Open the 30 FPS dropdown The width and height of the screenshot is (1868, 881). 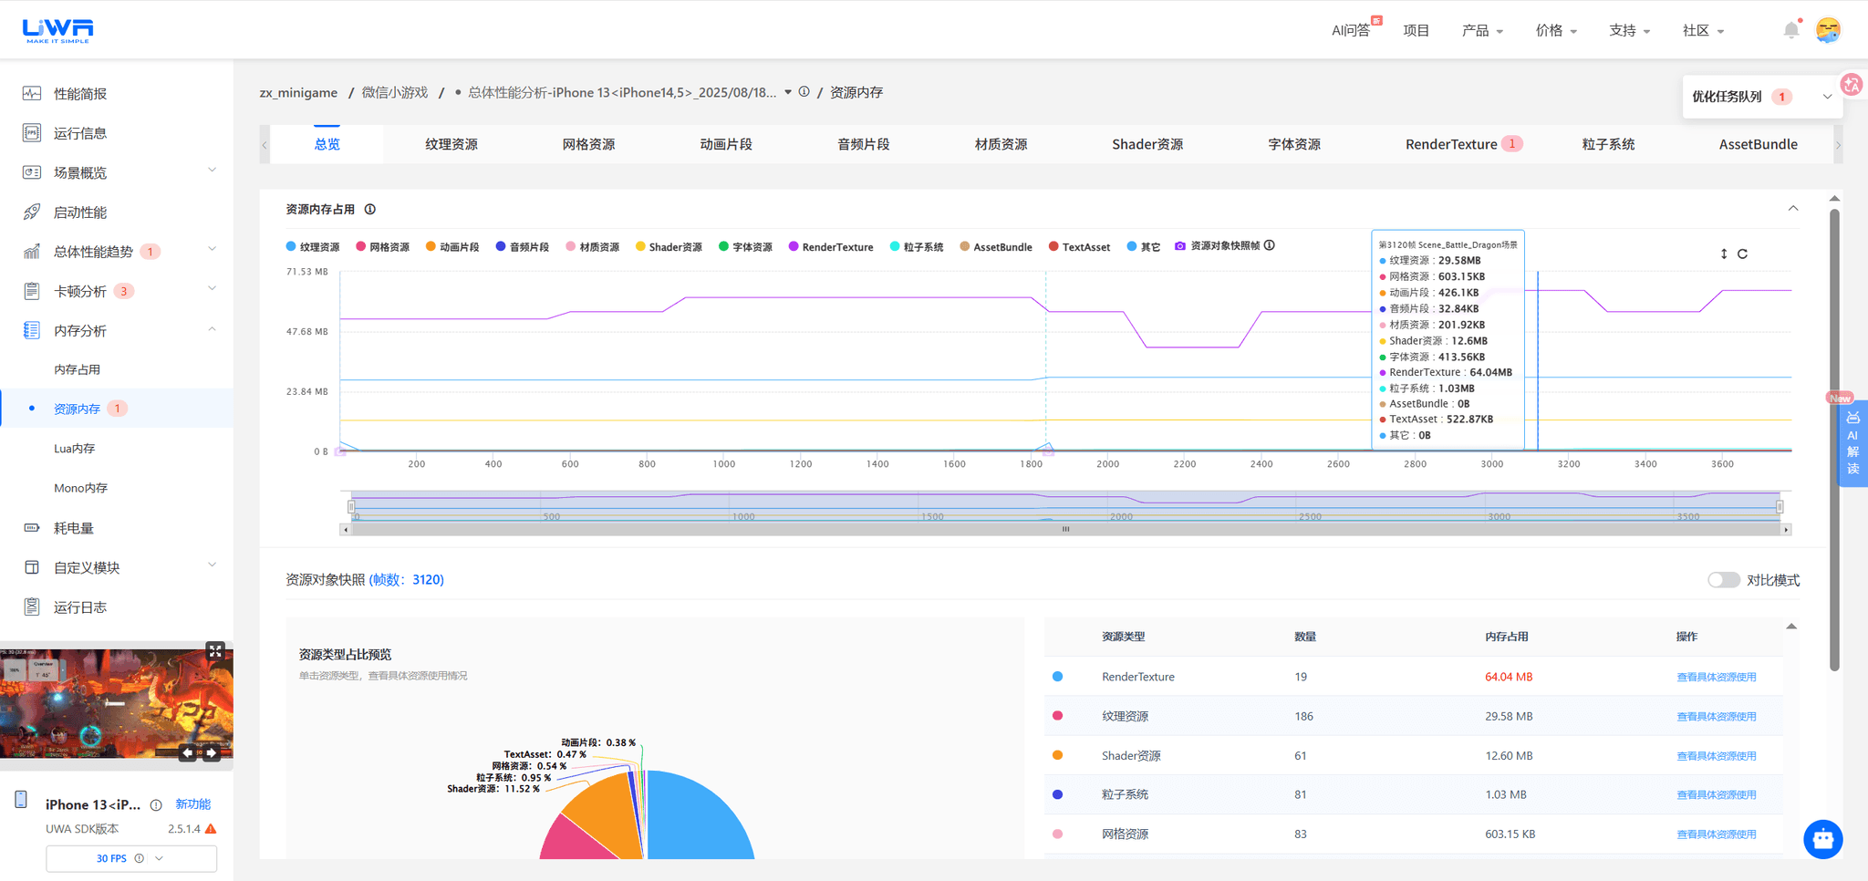coord(131,858)
